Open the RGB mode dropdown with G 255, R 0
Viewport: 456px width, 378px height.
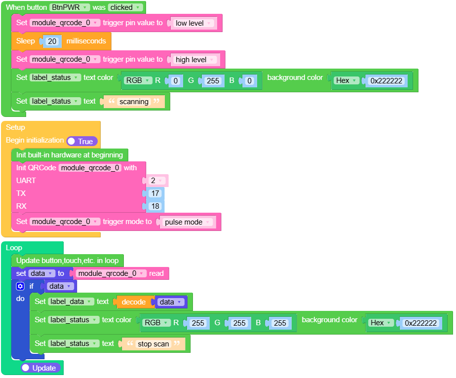(138, 80)
